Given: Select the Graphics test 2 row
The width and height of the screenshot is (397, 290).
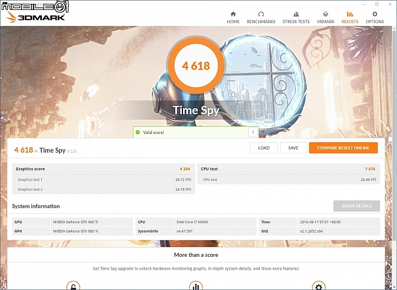Looking at the screenshot, I should point(104,189).
